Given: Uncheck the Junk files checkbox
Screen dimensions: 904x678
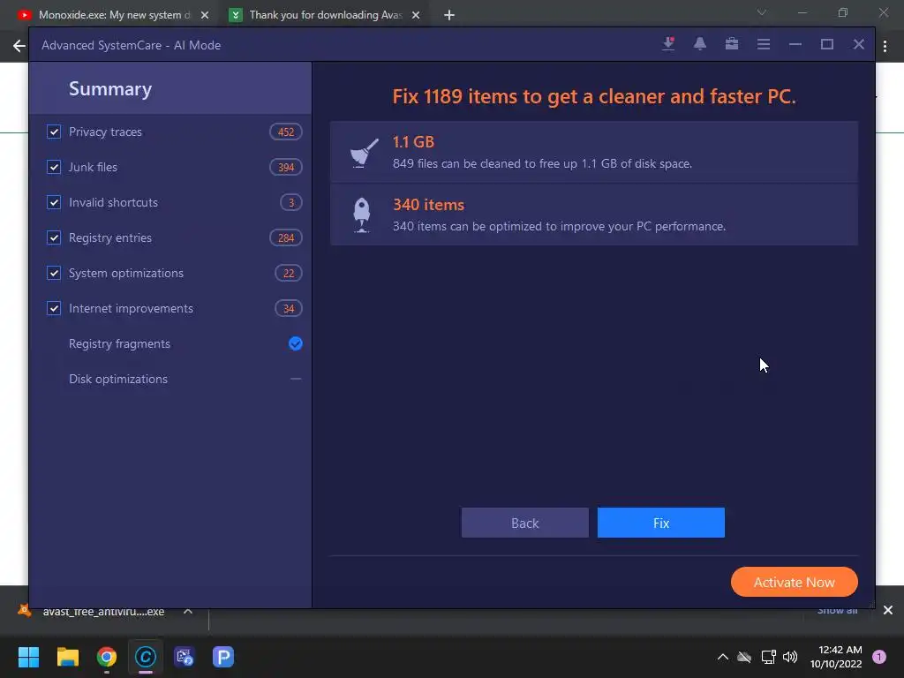Looking at the screenshot, I should pos(54,167).
